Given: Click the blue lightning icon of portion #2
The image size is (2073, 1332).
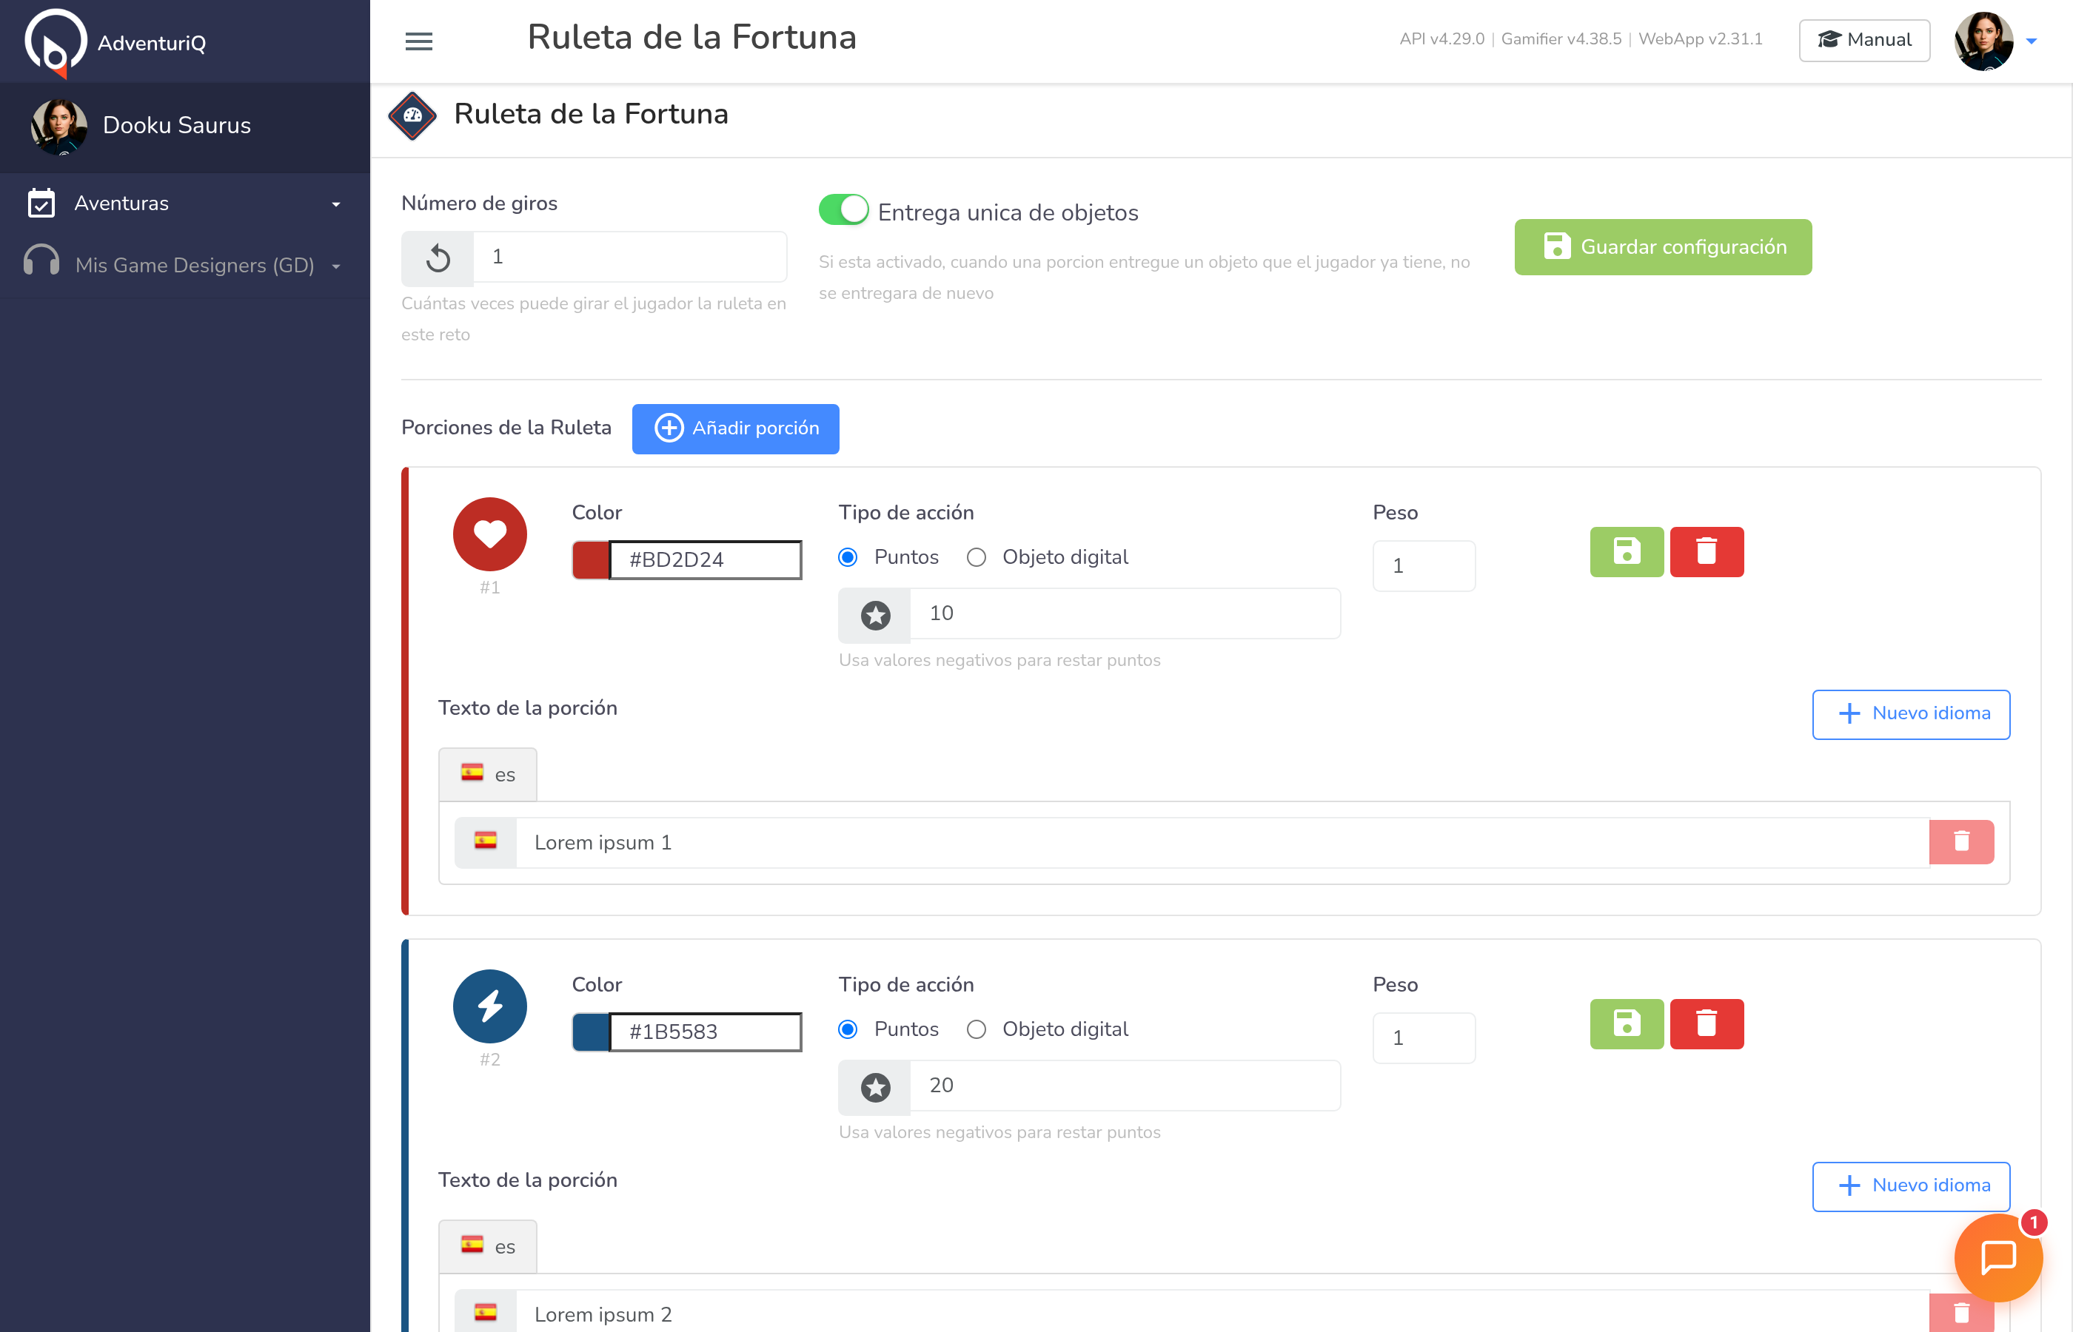Looking at the screenshot, I should [489, 1006].
